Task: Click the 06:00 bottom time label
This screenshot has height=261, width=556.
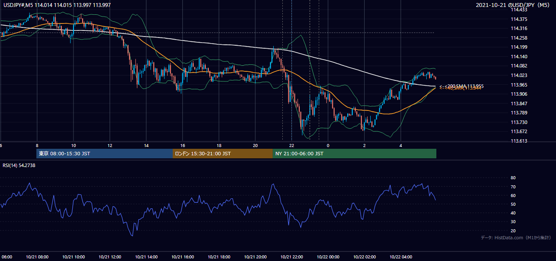Action: (6, 257)
